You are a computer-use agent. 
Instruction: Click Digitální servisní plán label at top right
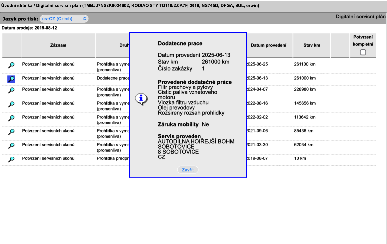[360, 17]
